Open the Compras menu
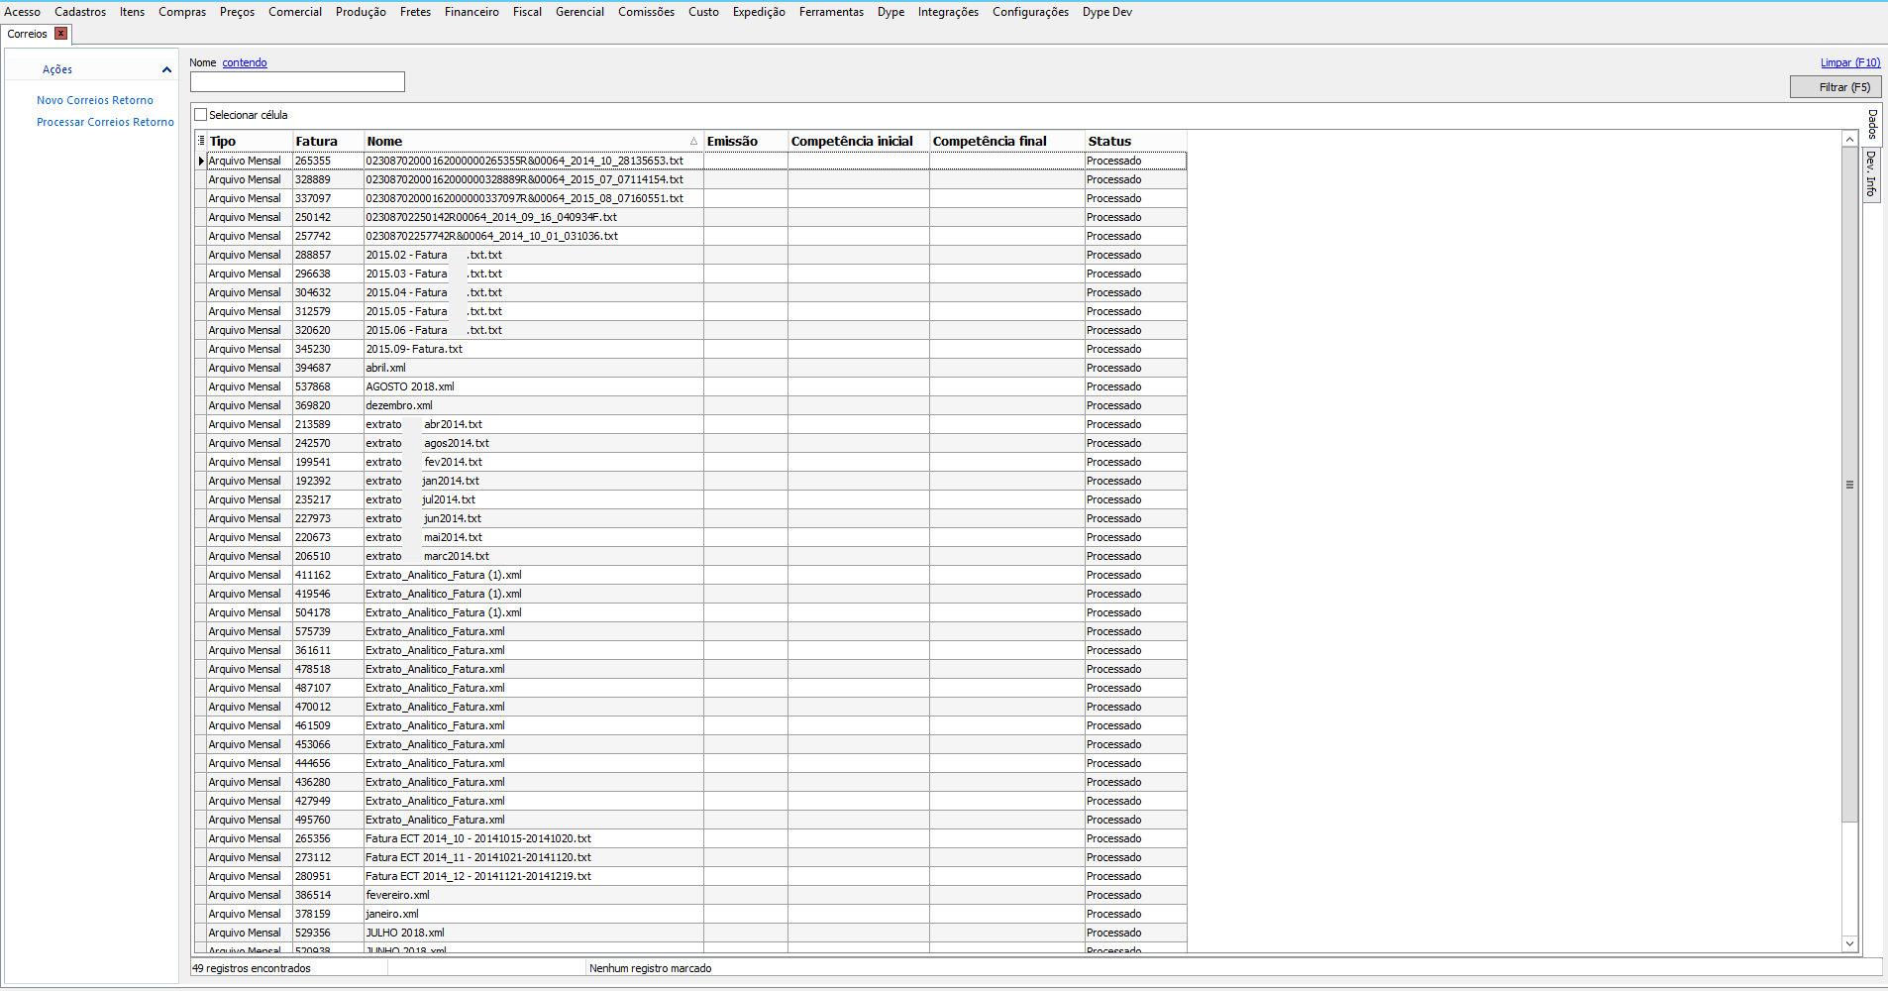This screenshot has height=991, width=1888. pyautogui.click(x=182, y=12)
